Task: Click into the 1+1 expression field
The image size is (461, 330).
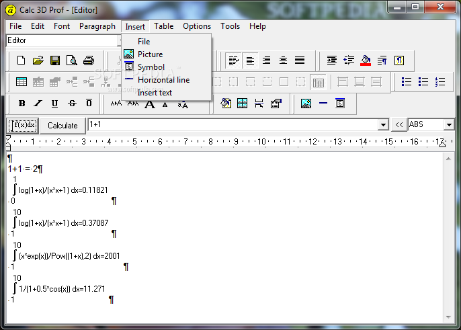Action: (233, 125)
